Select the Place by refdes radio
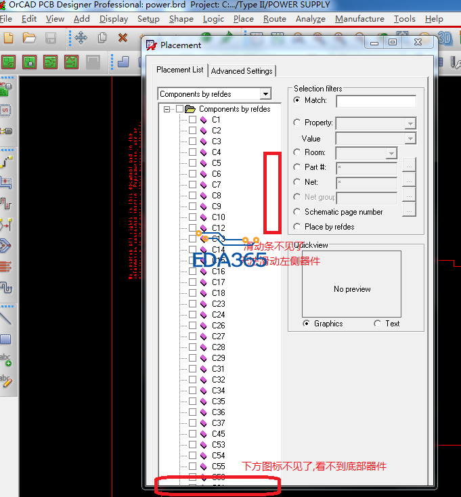This screenshot has height=497, width=461. 297,227
